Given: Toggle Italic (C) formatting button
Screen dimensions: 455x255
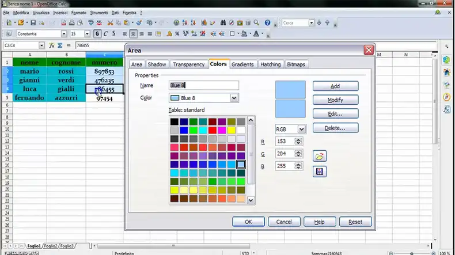Looking at the screenshot, I should coord(105,34).
